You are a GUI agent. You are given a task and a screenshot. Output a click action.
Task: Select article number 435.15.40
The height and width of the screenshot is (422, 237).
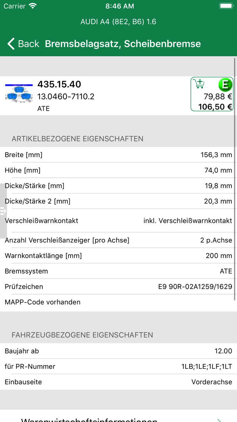pyautogui.click(x=59, y=84)
